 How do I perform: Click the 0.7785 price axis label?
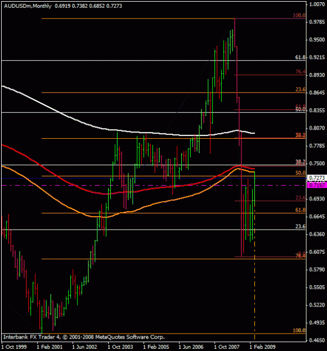pos(317,145)
